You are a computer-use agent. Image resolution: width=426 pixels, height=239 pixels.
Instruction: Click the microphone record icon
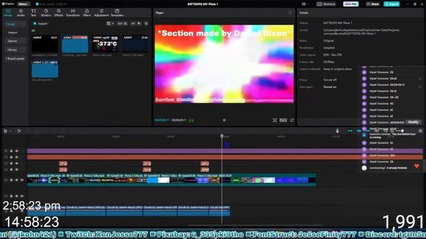coord(337,131)
